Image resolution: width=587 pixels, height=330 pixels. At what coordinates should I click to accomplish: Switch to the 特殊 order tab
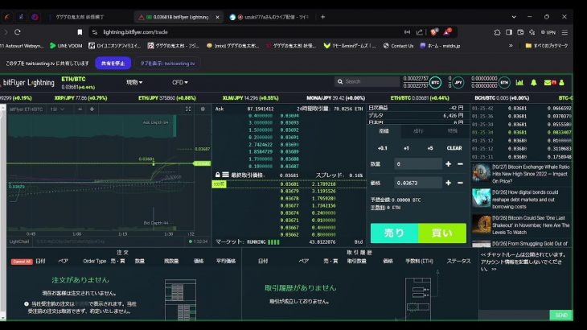tap(452, 130)
